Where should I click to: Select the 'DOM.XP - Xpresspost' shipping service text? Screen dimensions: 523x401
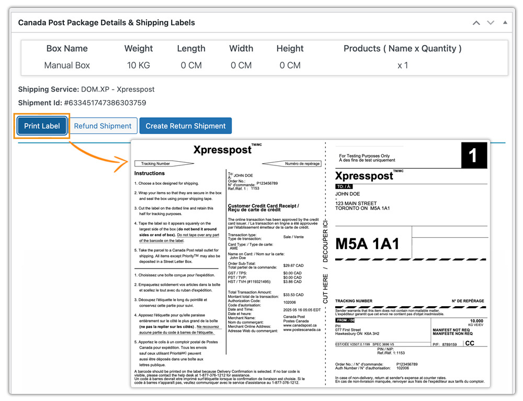click(x=118, y=89)
